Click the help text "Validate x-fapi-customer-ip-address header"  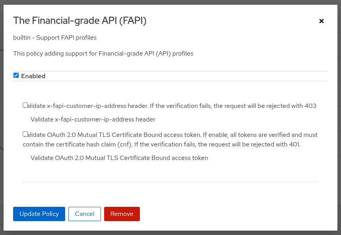click(93, 119)
